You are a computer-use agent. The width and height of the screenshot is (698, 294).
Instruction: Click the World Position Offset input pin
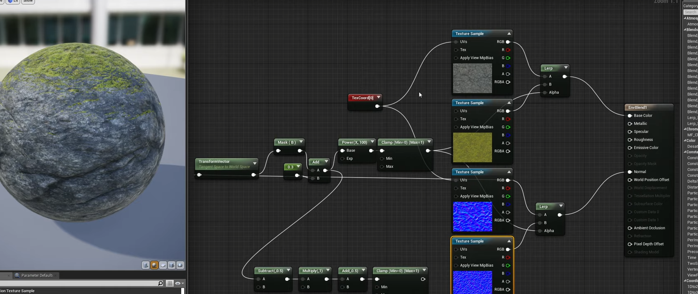[630, 180]
